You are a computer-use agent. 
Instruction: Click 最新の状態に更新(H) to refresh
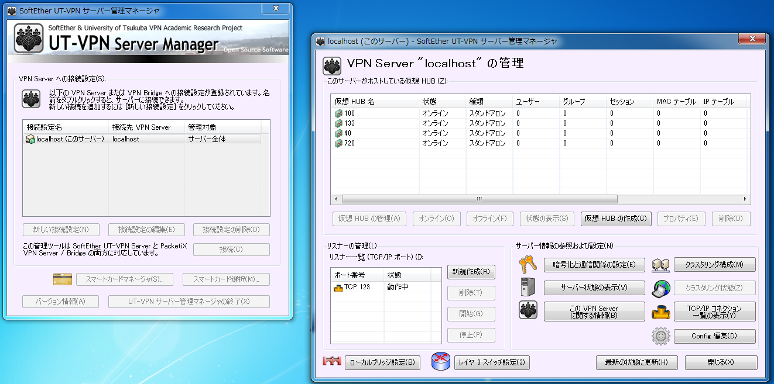(636, 362)
